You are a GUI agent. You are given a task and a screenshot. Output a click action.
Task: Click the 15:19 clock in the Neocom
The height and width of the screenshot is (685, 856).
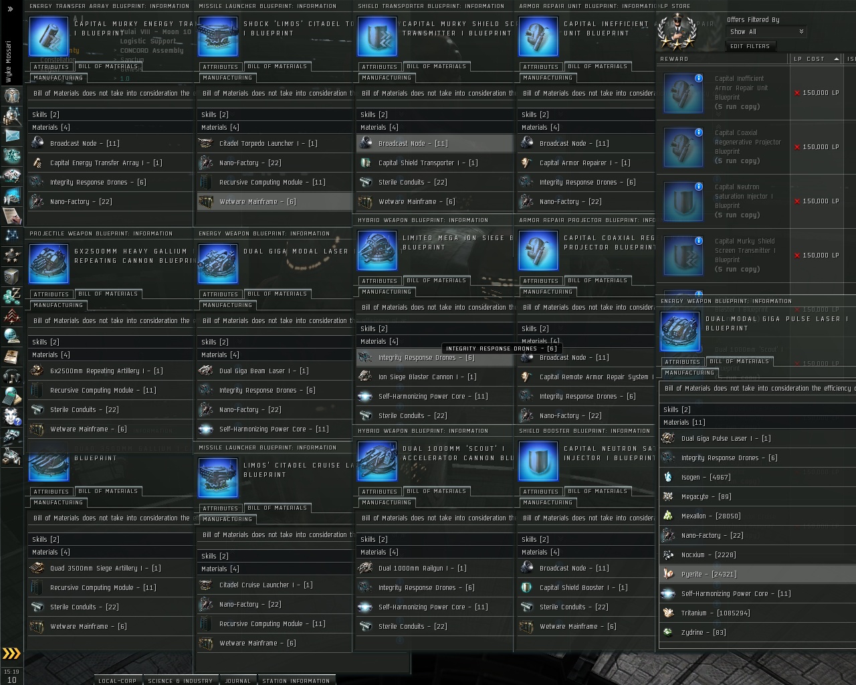click(x=11, y=672)
